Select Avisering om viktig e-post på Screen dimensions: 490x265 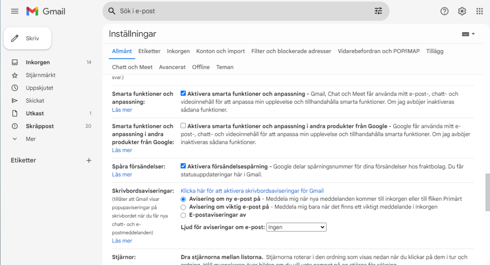click(183, 207)
